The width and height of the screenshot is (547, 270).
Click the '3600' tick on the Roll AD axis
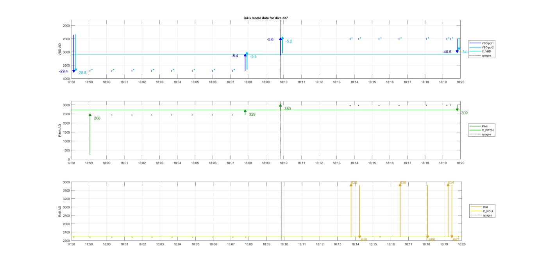click(66, 182)
